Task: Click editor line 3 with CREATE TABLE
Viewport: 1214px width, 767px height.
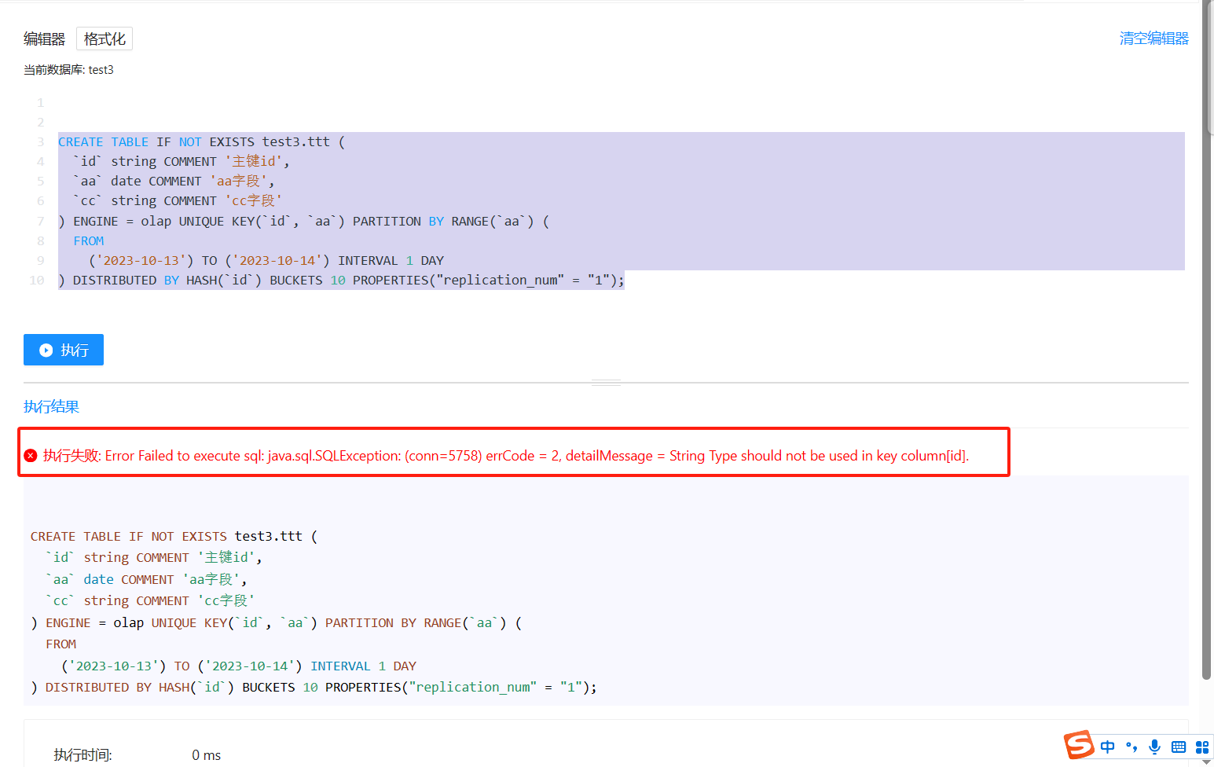Action: tap(201, 141)
